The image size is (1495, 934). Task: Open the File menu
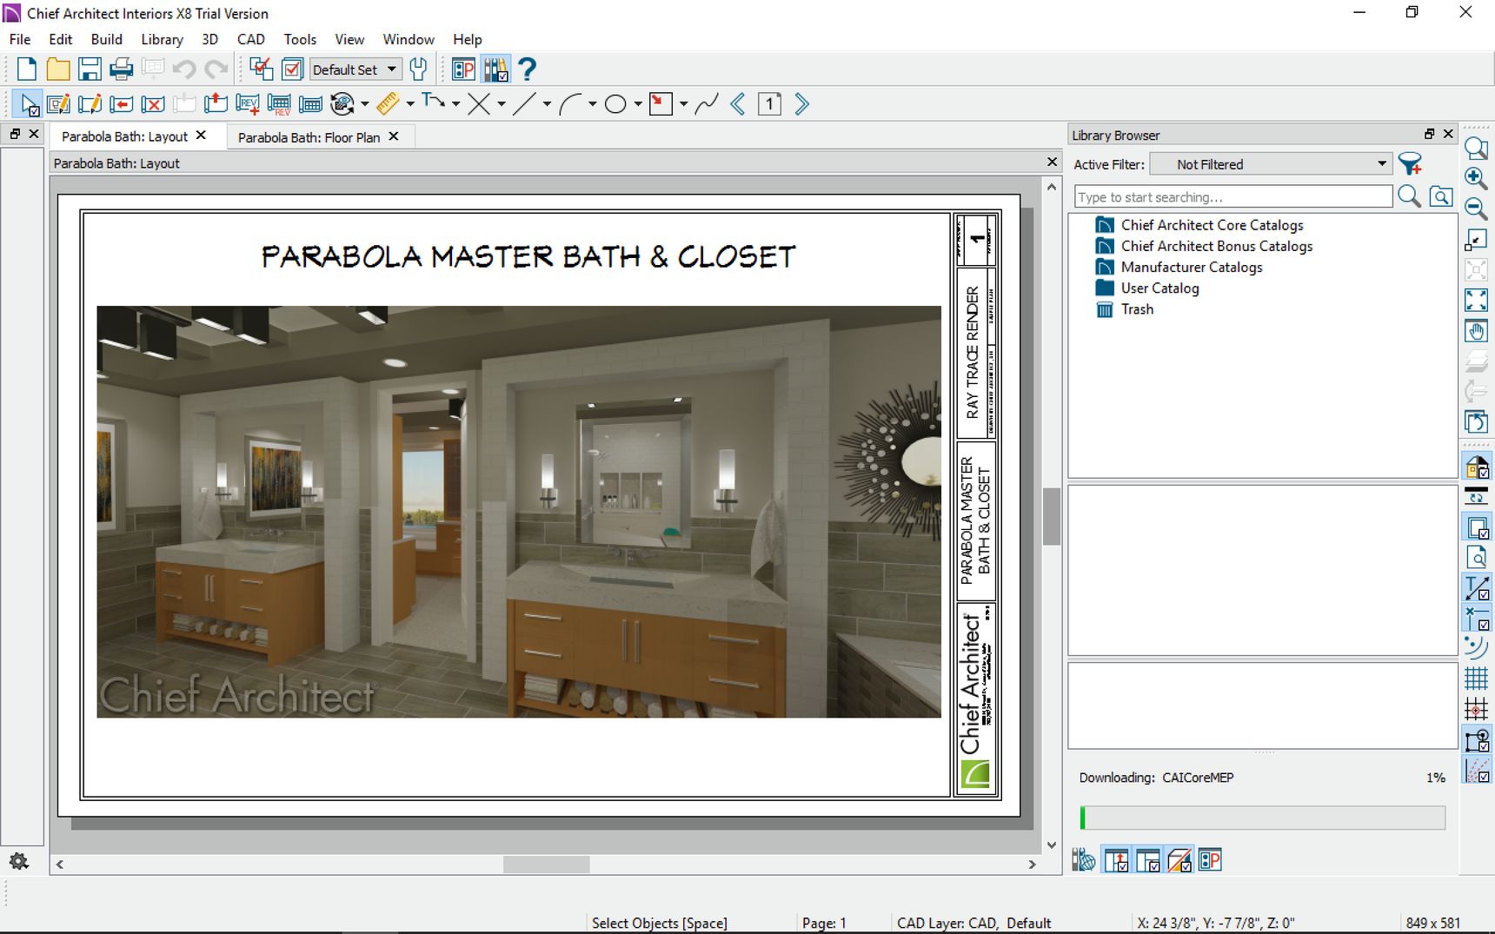tap(20, 39)
